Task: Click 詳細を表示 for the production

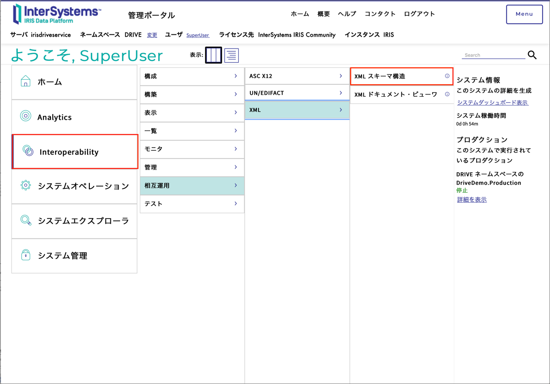Action: pos(472,200)
